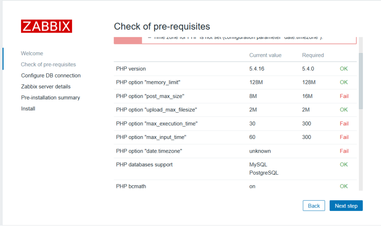
Task: Select the Install step in sidebar
Action: [x=28, y=109]
